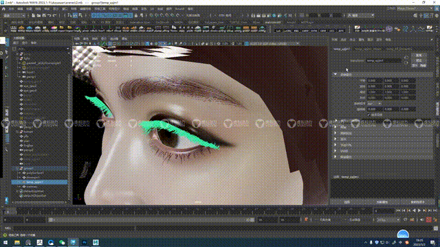Image resolution: width=440 pixels, height=247 pixels.
Task: Switch to select by component mode
Action: pos(80,15)
